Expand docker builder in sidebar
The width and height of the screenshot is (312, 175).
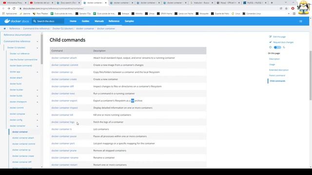38,90
